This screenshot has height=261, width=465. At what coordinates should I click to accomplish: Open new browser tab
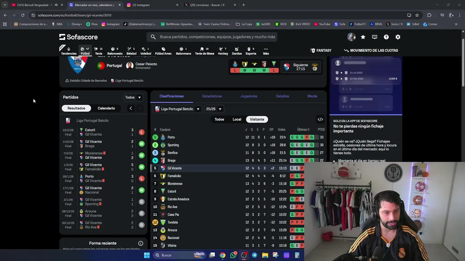[243, 5]
